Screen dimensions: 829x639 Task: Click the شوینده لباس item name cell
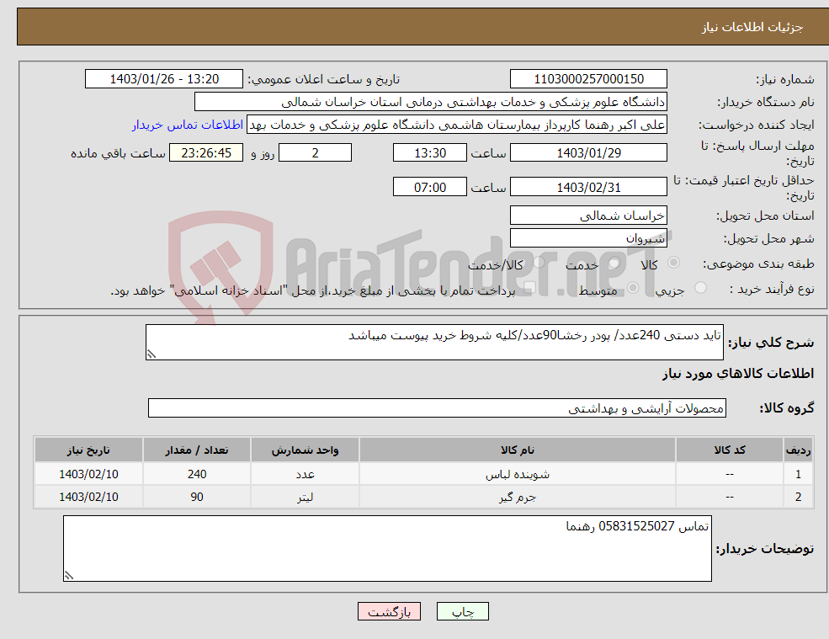pos(517,474)
